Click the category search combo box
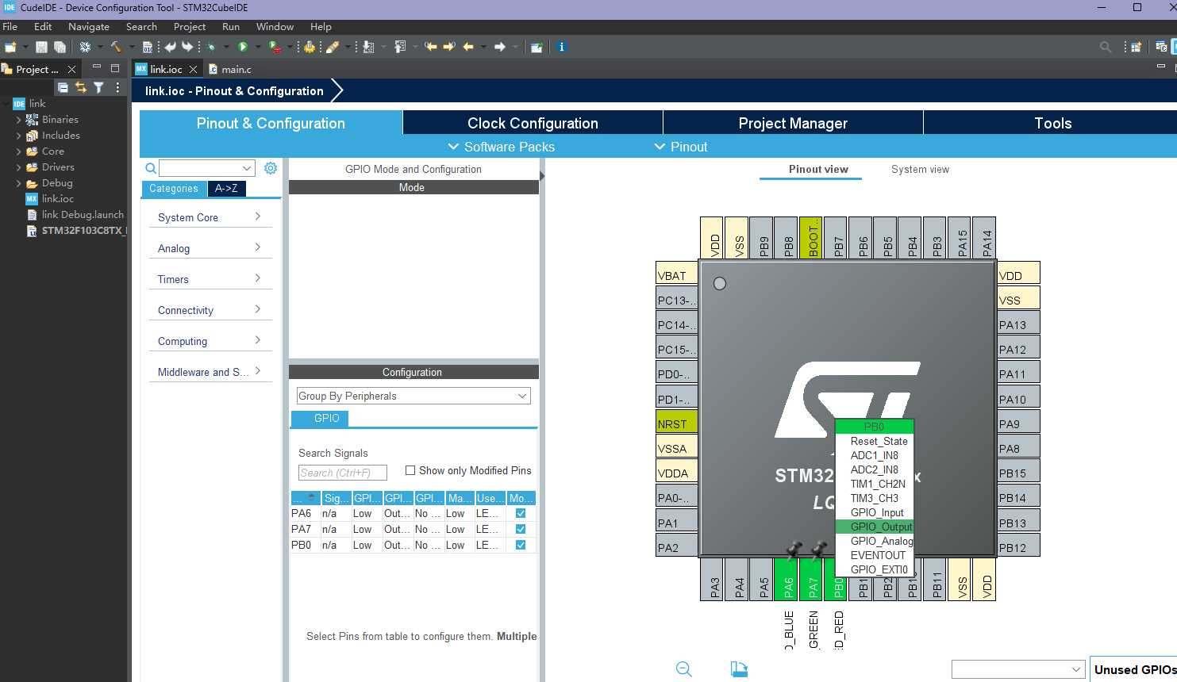Image resolution: width=1177 pixels, height=682 pixels. coord(207,168)
